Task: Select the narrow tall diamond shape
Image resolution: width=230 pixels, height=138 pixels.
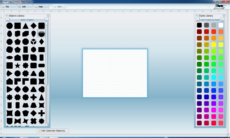Action: click(x=41, y=42)
